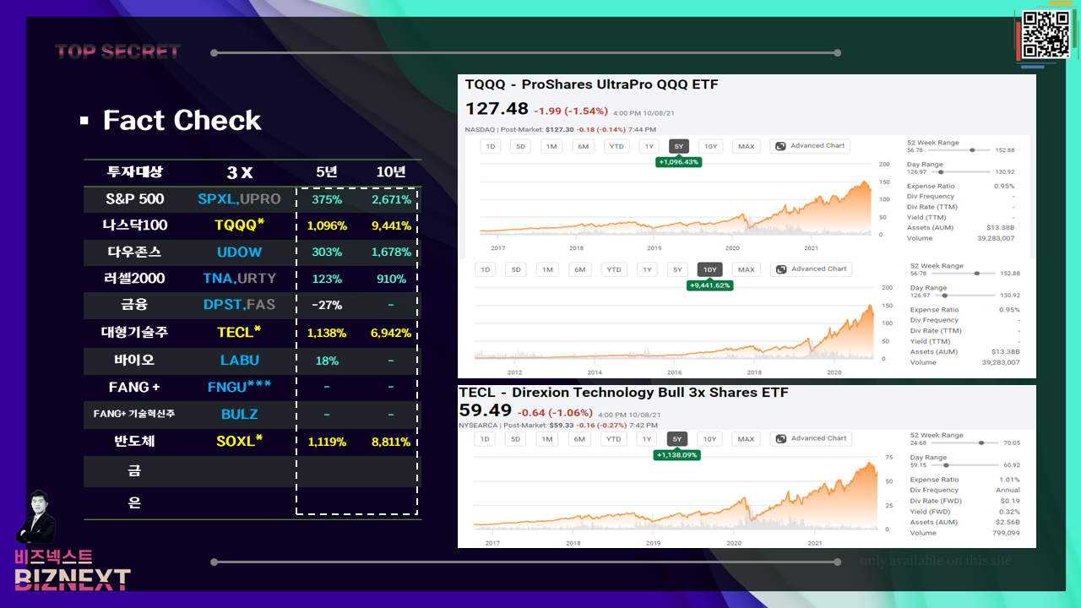Click the BULZ ticker in the table
Image resolution: width=1081 pixels, height=608 pixels.
(x=239, y=414)
